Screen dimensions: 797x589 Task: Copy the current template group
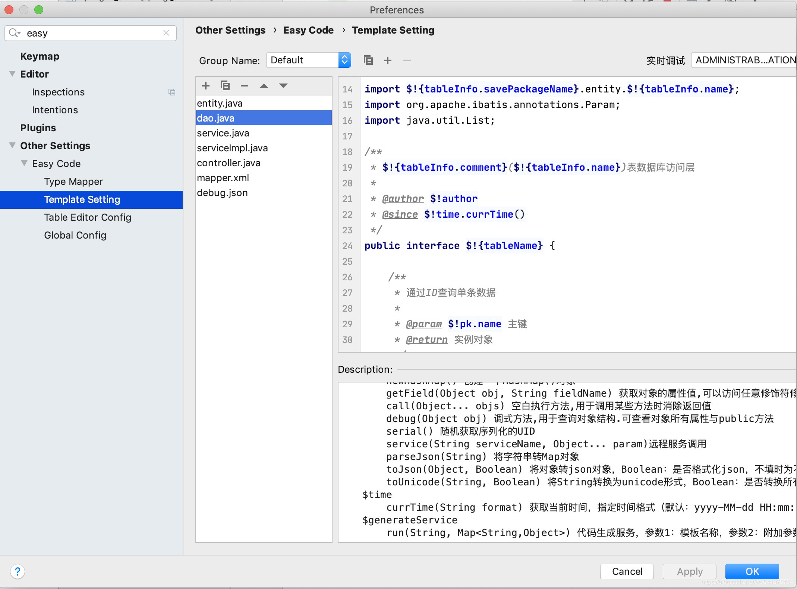368,60
